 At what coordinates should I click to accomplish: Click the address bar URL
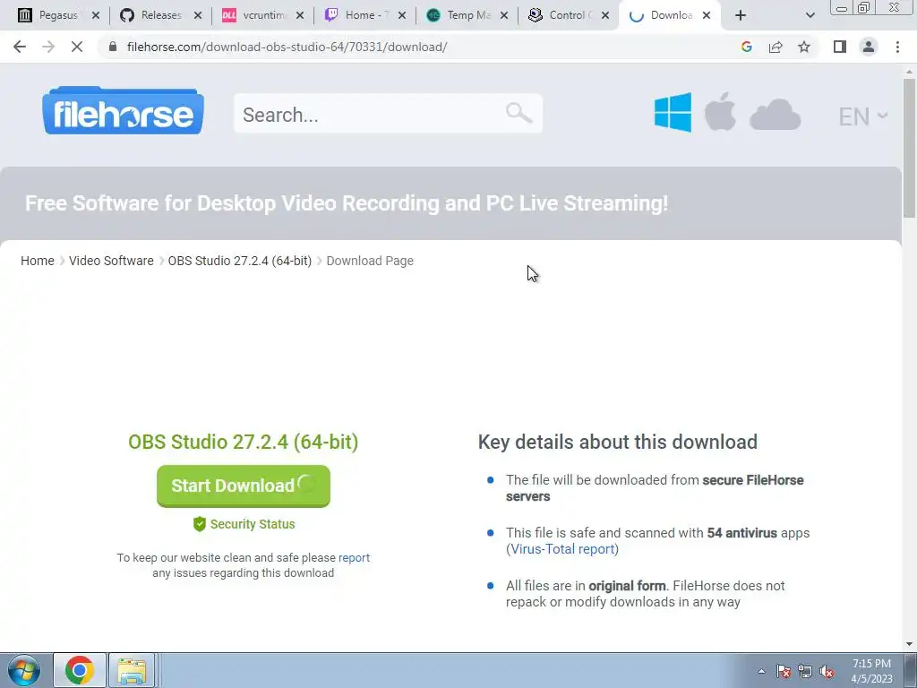pyautogui.click(x=287, y=47)
